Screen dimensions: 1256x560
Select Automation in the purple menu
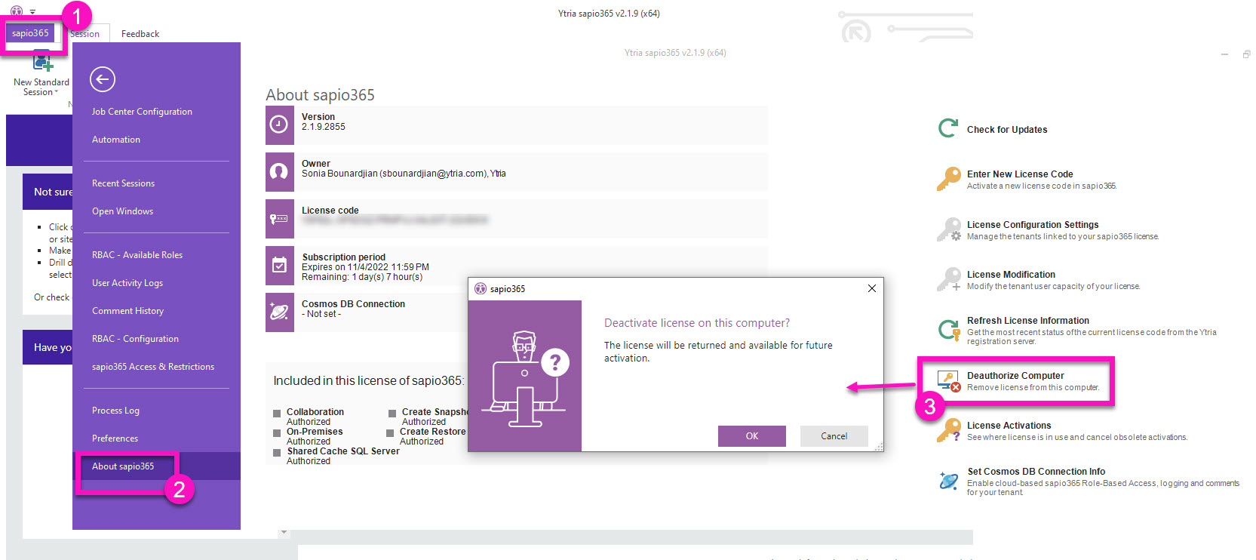pyautogui.click(x=116, y=139)
